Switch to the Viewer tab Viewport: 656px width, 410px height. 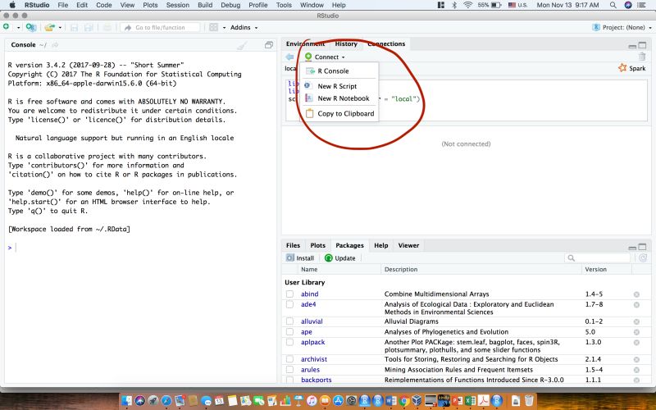coord(408,245)
